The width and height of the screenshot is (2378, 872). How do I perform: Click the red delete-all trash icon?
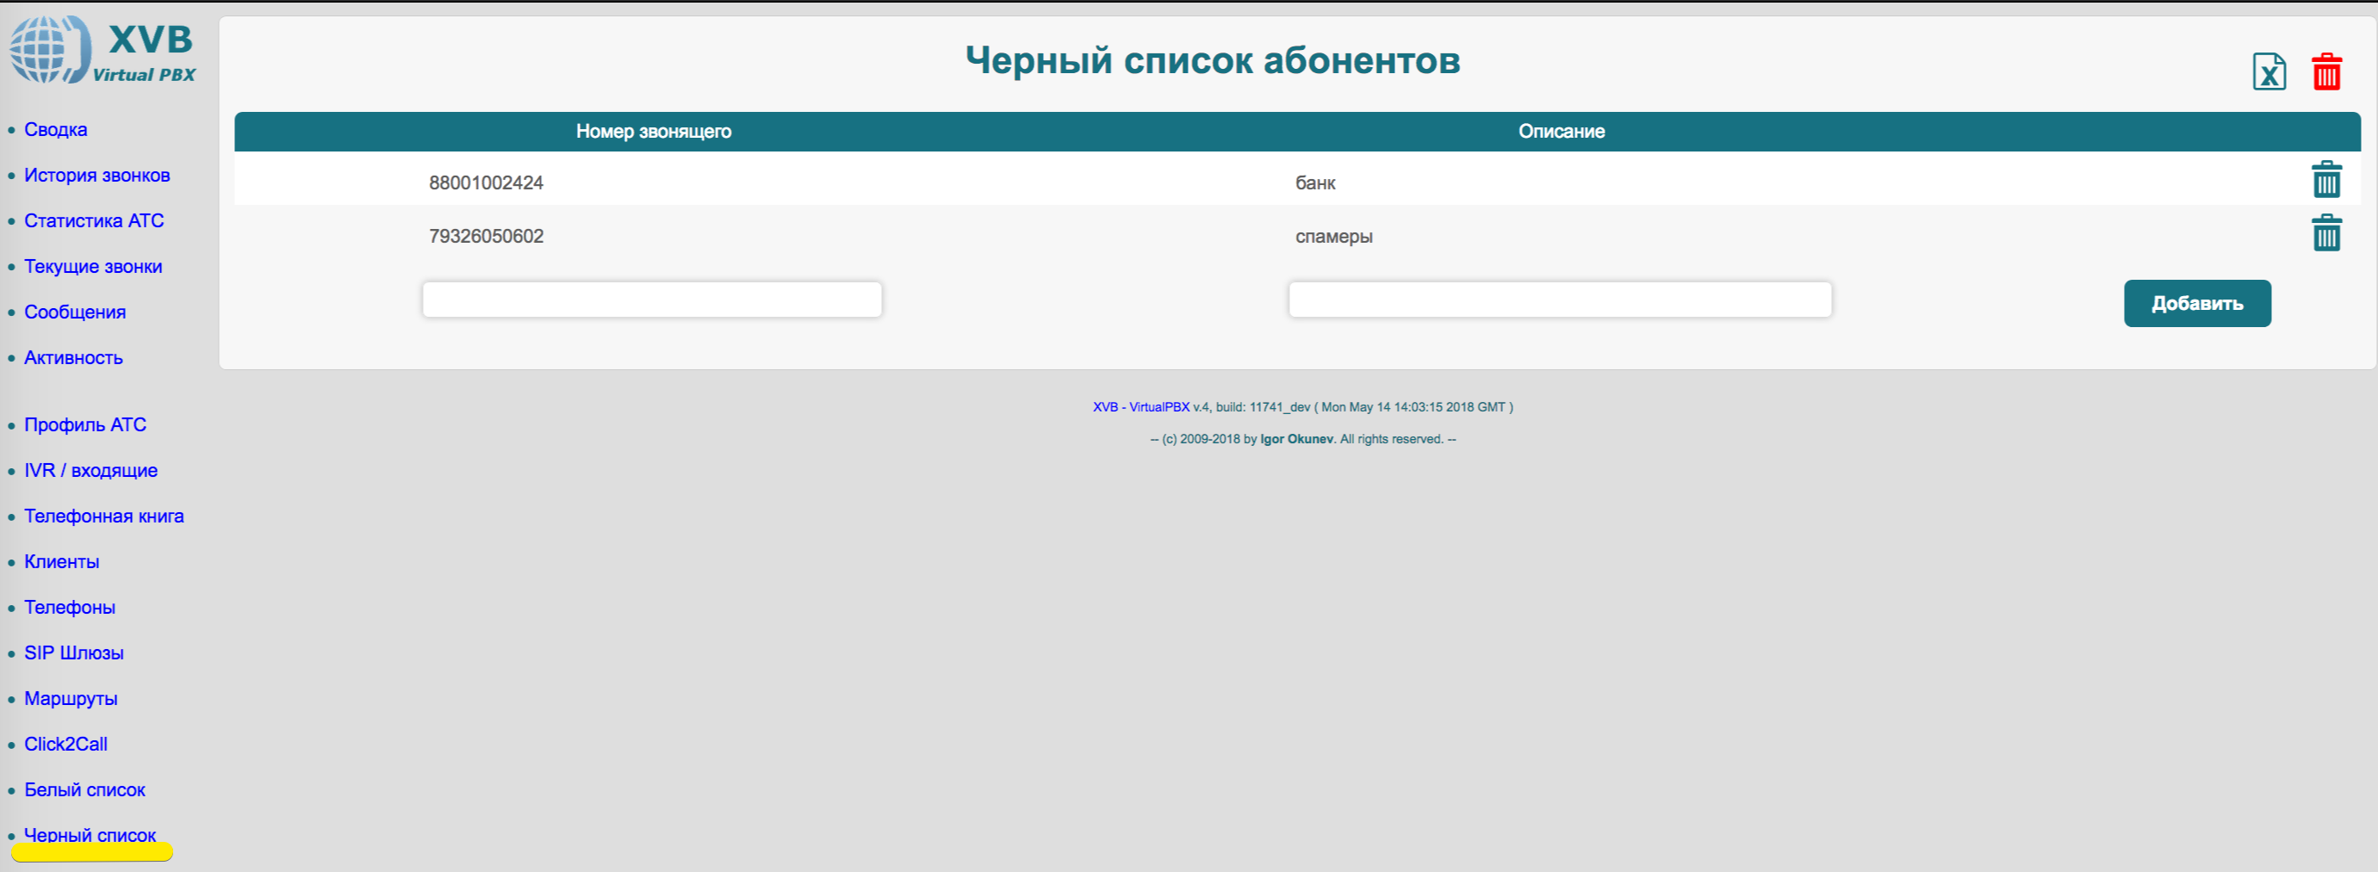pos(2325,72)
